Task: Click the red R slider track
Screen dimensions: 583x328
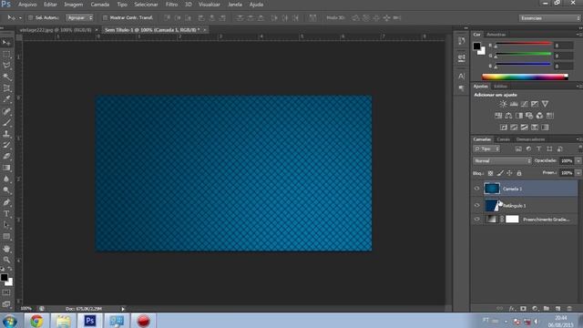Action: tap(524, 44)
